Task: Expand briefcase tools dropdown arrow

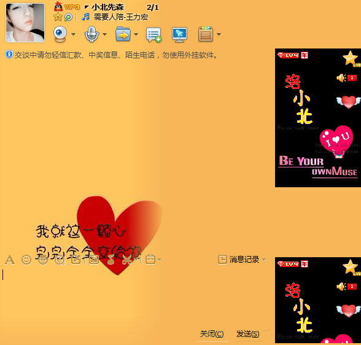Action: pyautogui.click(x=160, y=260)
